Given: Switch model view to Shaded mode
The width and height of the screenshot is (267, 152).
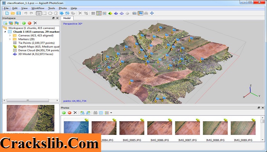Looking at the screenshot, I should 110,13.
